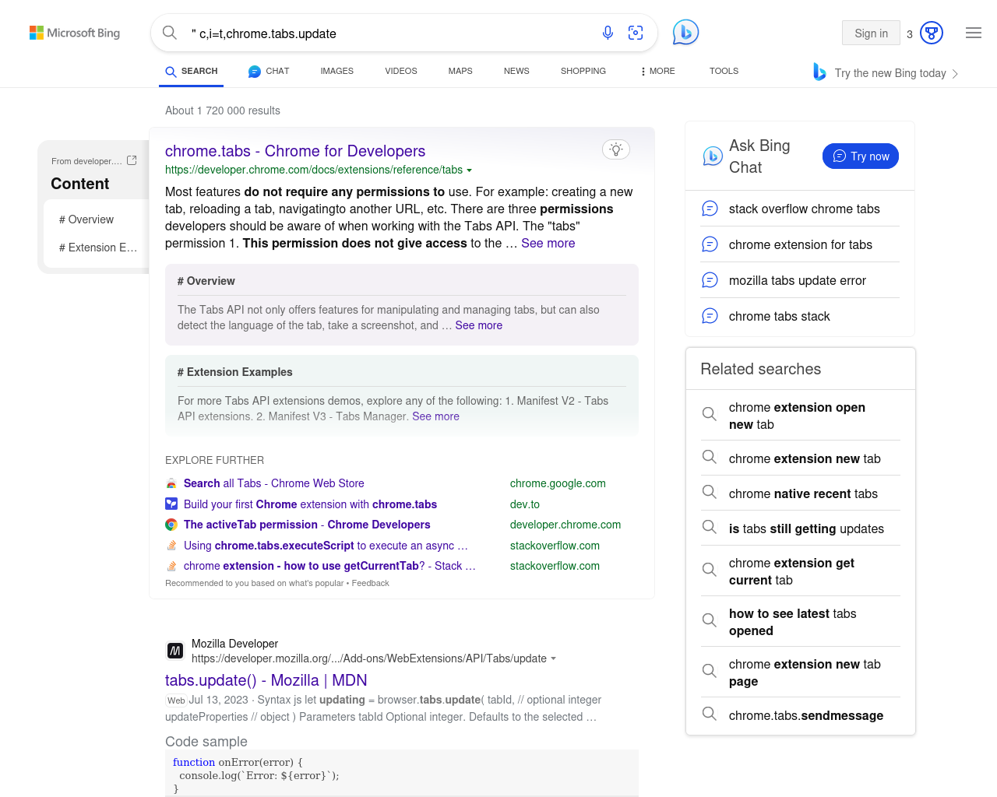Screen dimensions: 997x797
Task: Expand See more in Extension Examples section
Action: [x=436, y=416]
